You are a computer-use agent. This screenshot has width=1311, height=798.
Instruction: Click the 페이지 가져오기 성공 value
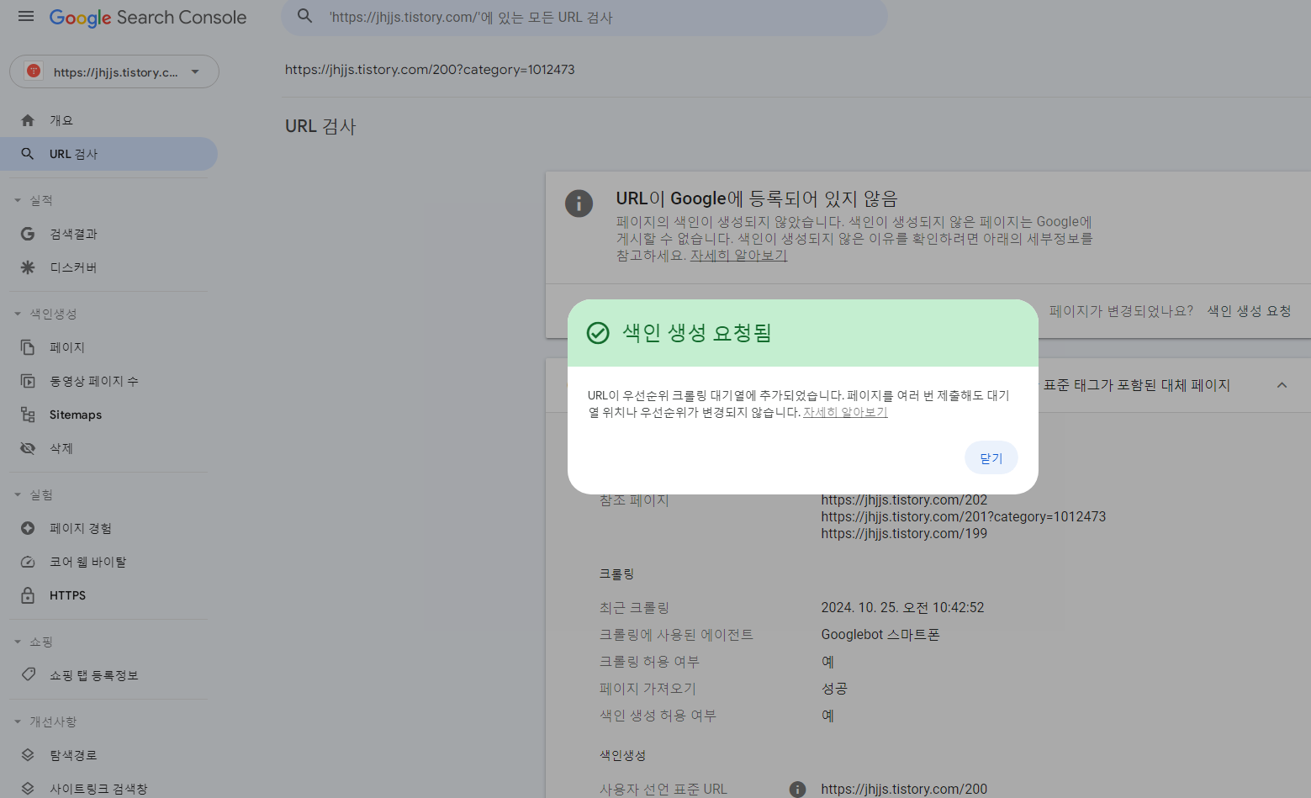834,688
